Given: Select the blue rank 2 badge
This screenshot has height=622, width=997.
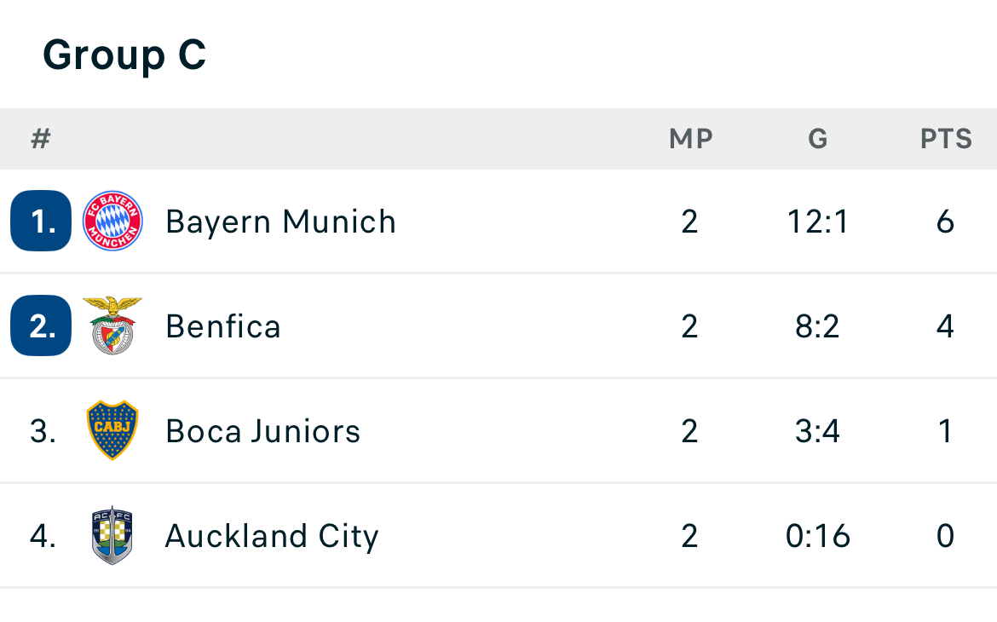Looking at the screenshot, I should [x=41, y=325].
